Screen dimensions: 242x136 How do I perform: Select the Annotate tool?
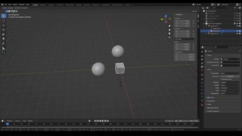(3, 44)
